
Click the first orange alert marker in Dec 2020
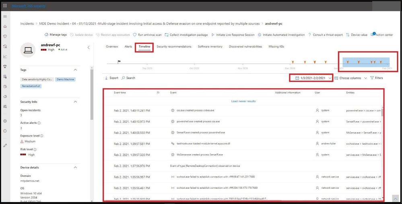click(x=293, y=62)
